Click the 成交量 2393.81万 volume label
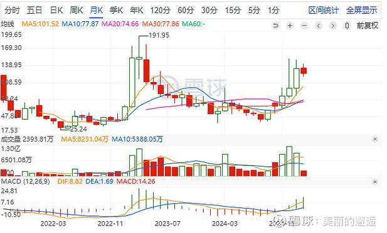 pos(27,139)
